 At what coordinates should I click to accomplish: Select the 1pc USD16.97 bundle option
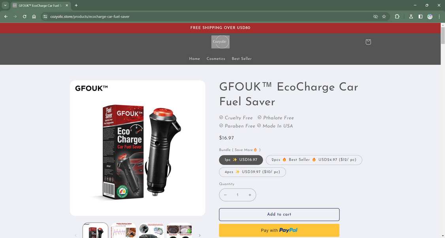pos(241,160)
